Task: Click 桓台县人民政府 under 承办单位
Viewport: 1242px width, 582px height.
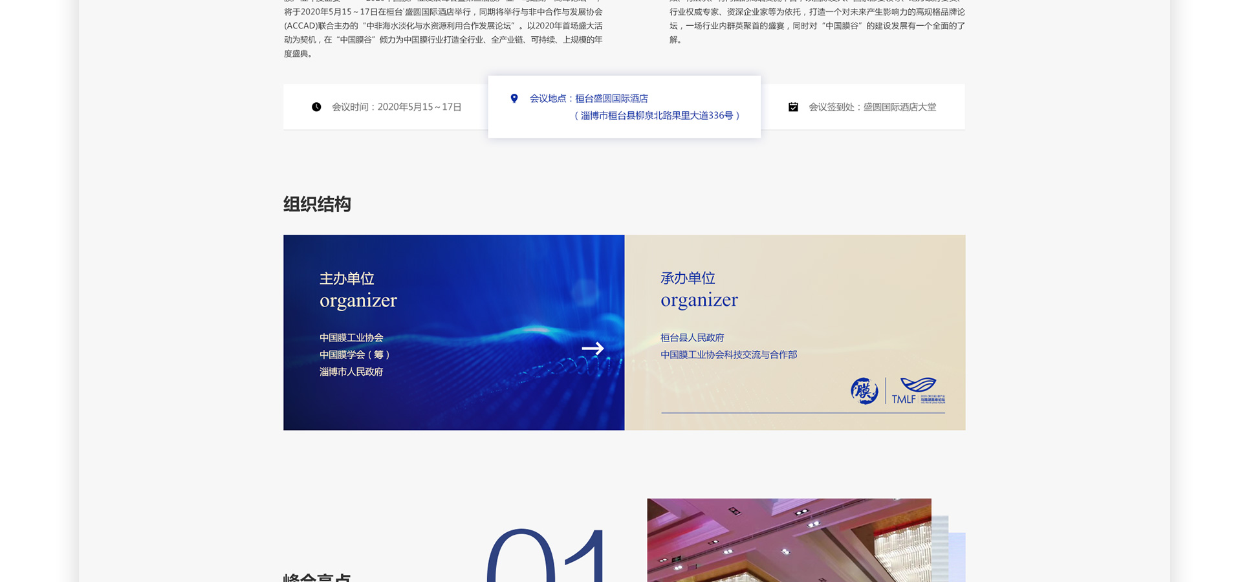Action: 692,338
